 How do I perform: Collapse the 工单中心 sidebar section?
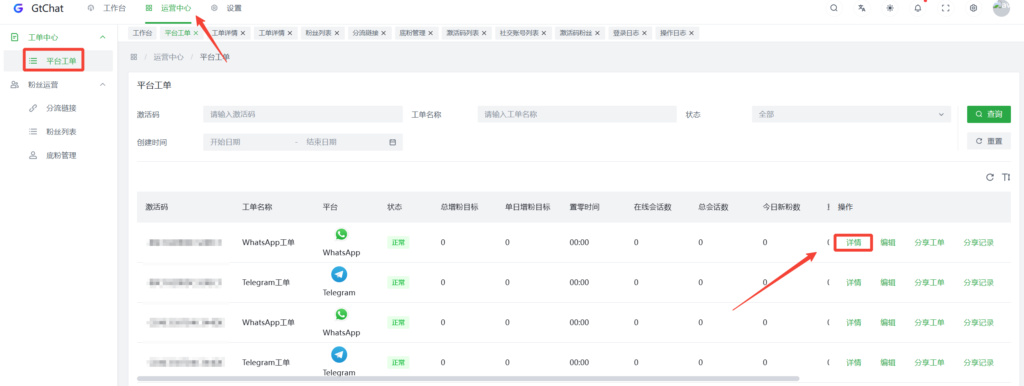point(103,37)
